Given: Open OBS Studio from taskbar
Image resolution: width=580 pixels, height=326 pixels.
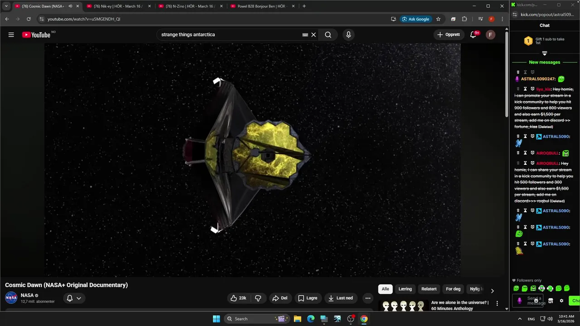Looking at the screenshot, I should pyautogui.click(x=351, y=319).
